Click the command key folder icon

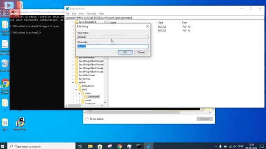[x=86, y=96]
